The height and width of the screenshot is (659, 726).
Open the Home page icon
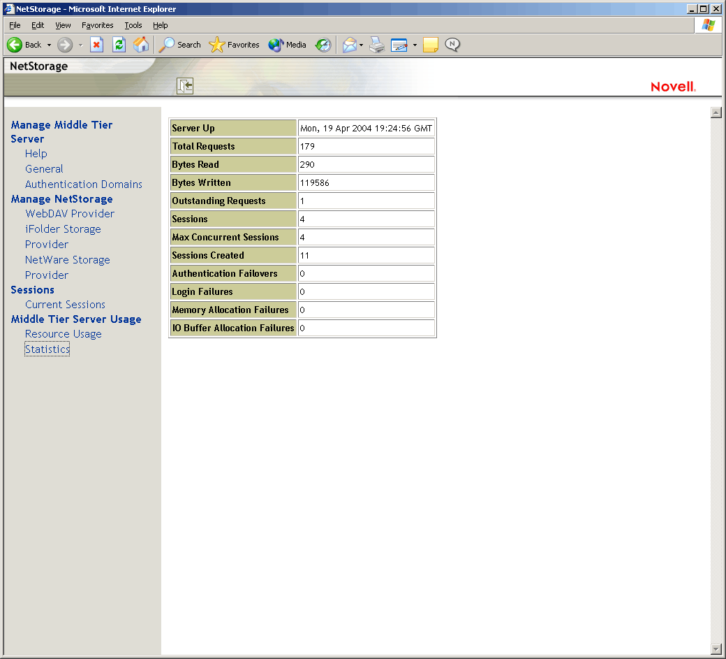coord(141,45)
